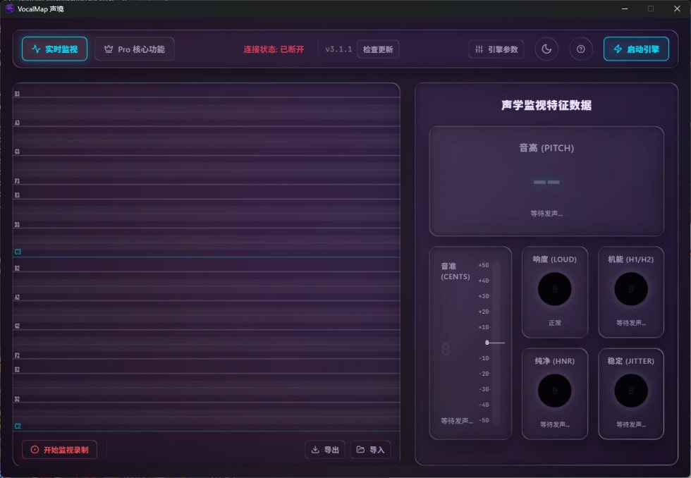Screen dimensions: 691x478
Task: Click 开始监视录制 record button
Action: (59, 450)
